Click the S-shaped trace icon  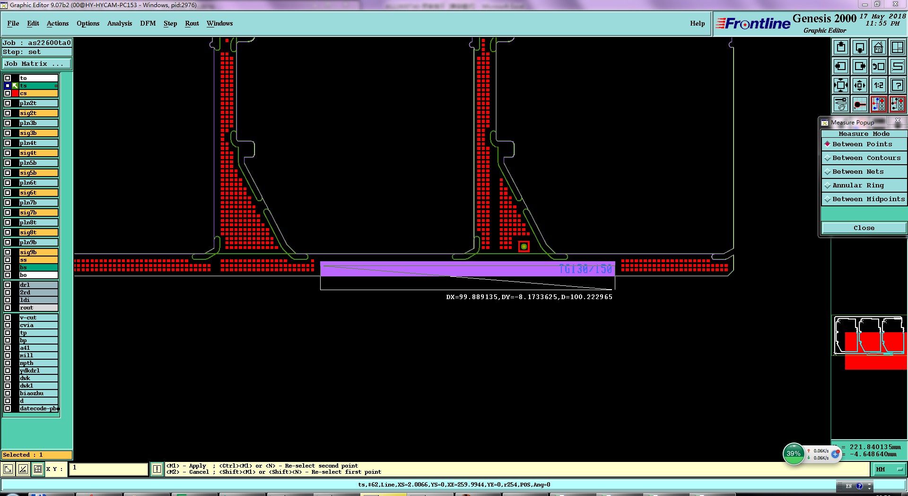tap(898, 66)
